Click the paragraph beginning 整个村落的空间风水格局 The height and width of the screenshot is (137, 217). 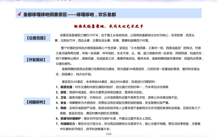(x=130, y=56)
